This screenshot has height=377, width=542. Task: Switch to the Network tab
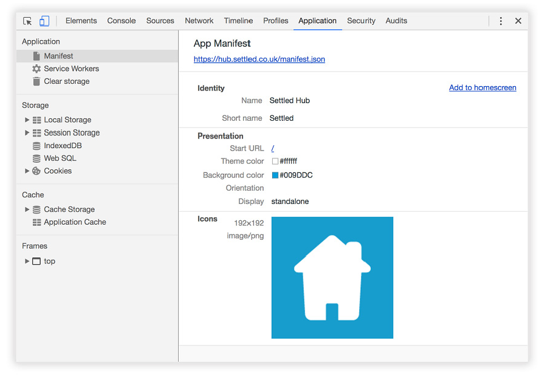pyautogui.click(x=199, y=21)
